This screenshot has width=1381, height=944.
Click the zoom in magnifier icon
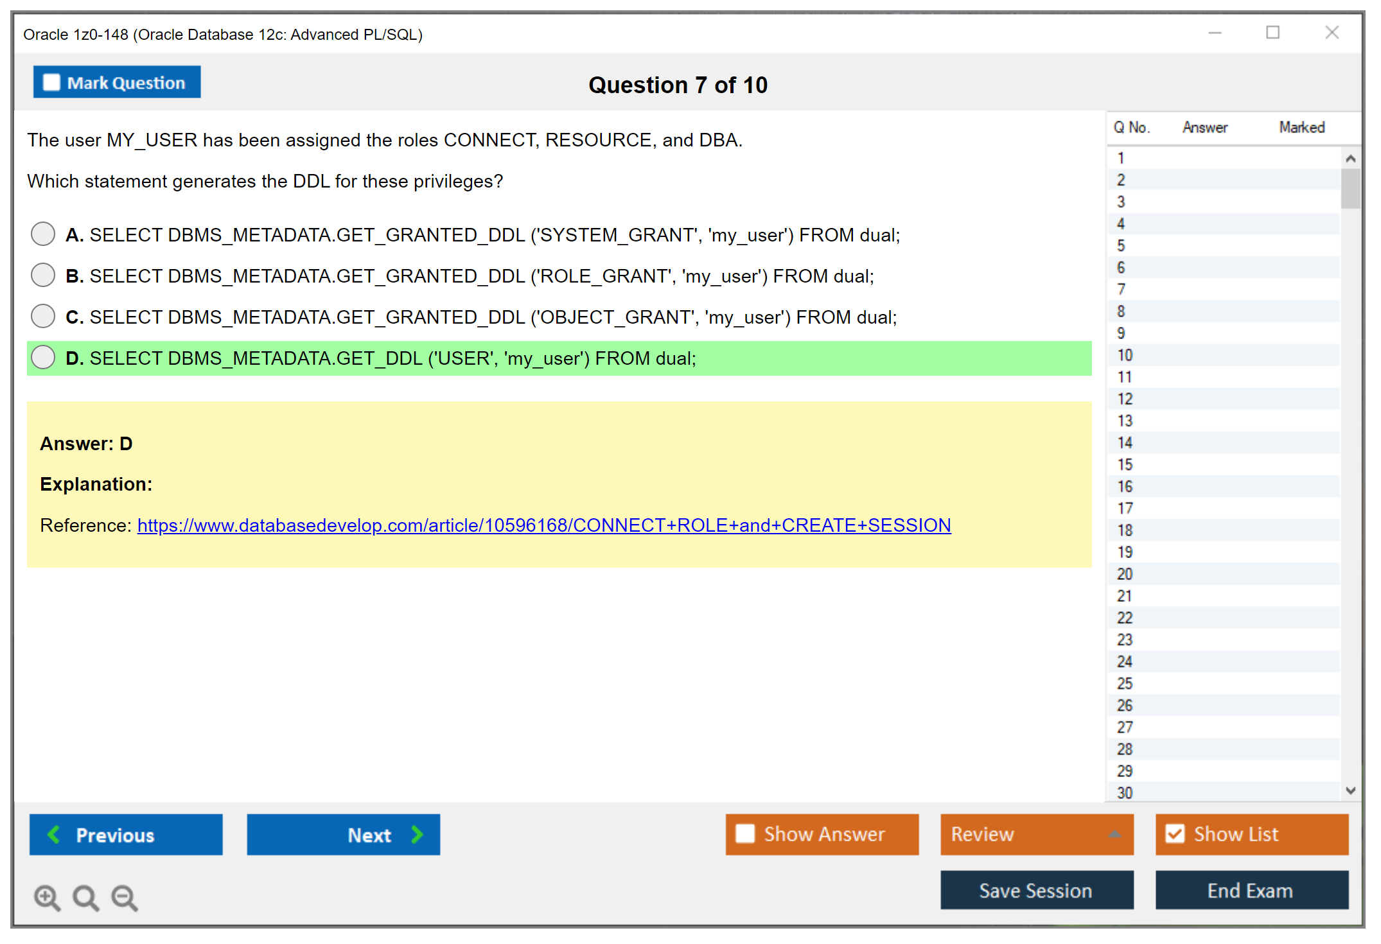pos(47,897)
